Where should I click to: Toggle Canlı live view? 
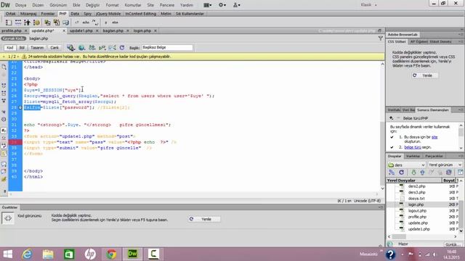(54, 48)
